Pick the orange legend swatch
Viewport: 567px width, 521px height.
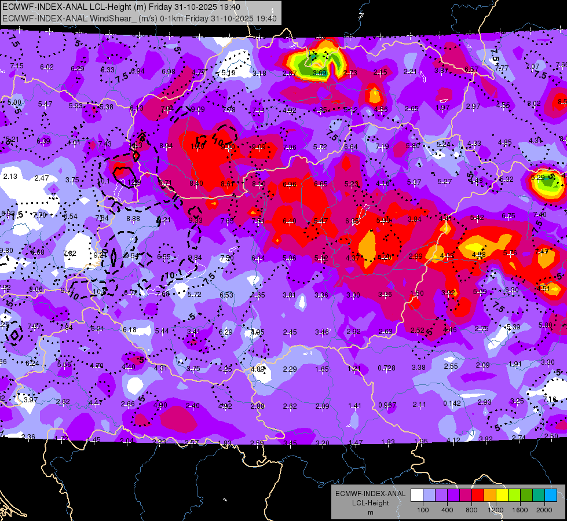pos(490,496)
